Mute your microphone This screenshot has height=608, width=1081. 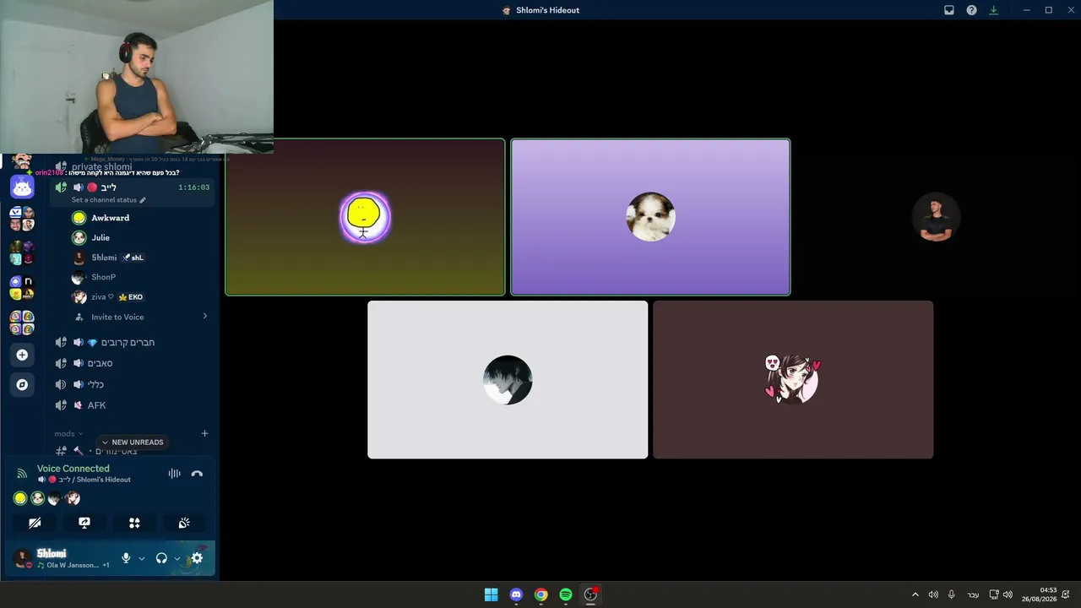(126, 558)
